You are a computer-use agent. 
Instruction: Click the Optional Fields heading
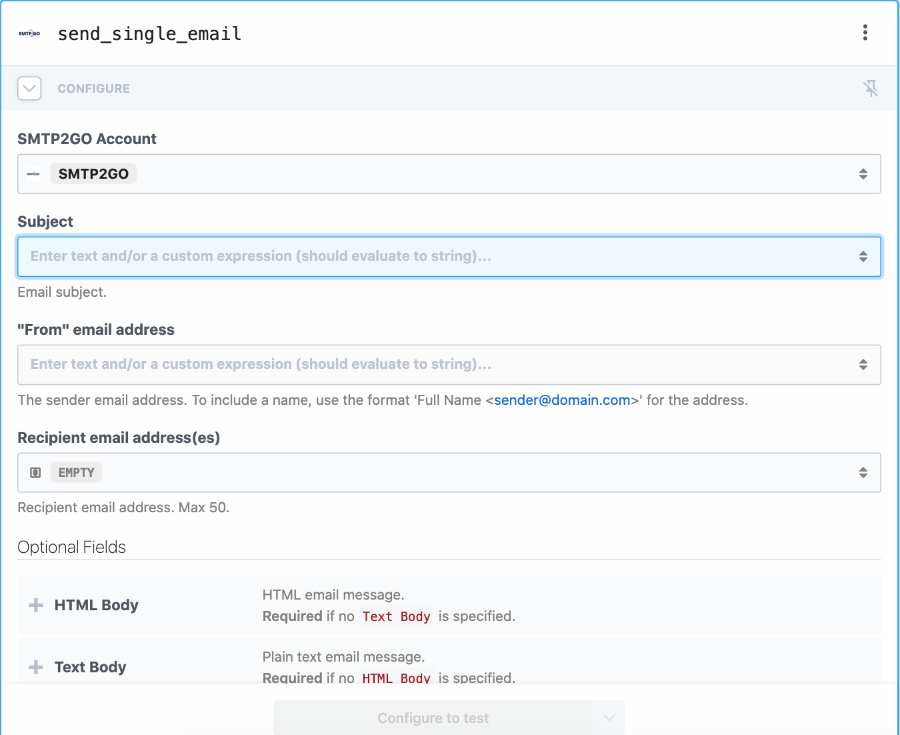(x=72, y=547)
